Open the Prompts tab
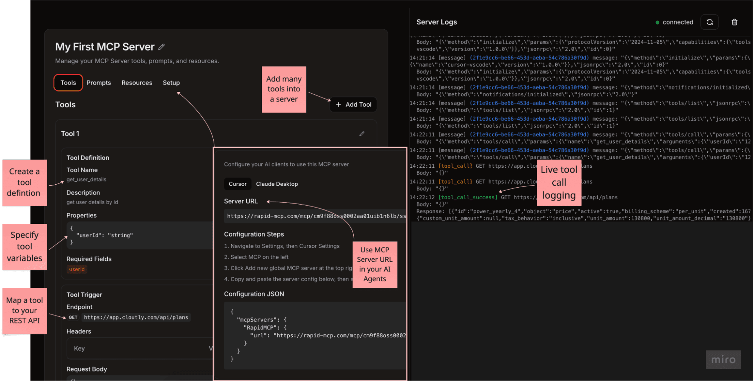753x381 pixels. click(99, 83)
